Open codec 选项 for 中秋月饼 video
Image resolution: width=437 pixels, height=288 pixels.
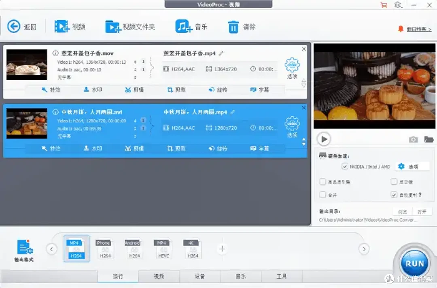292,127
